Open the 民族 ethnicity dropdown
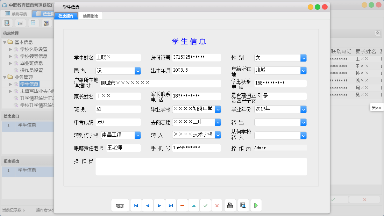384x216 pixels. pos(137,71)
